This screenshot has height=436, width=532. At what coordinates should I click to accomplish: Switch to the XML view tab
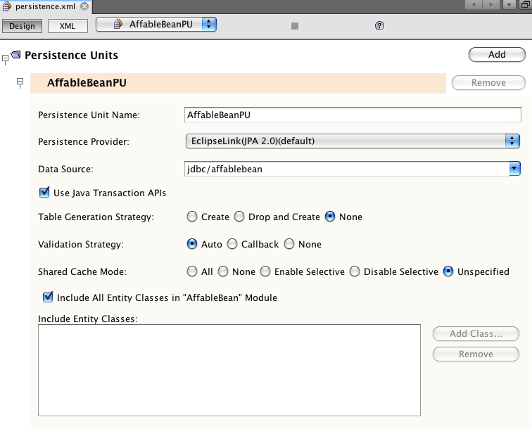tap(68, 25)
